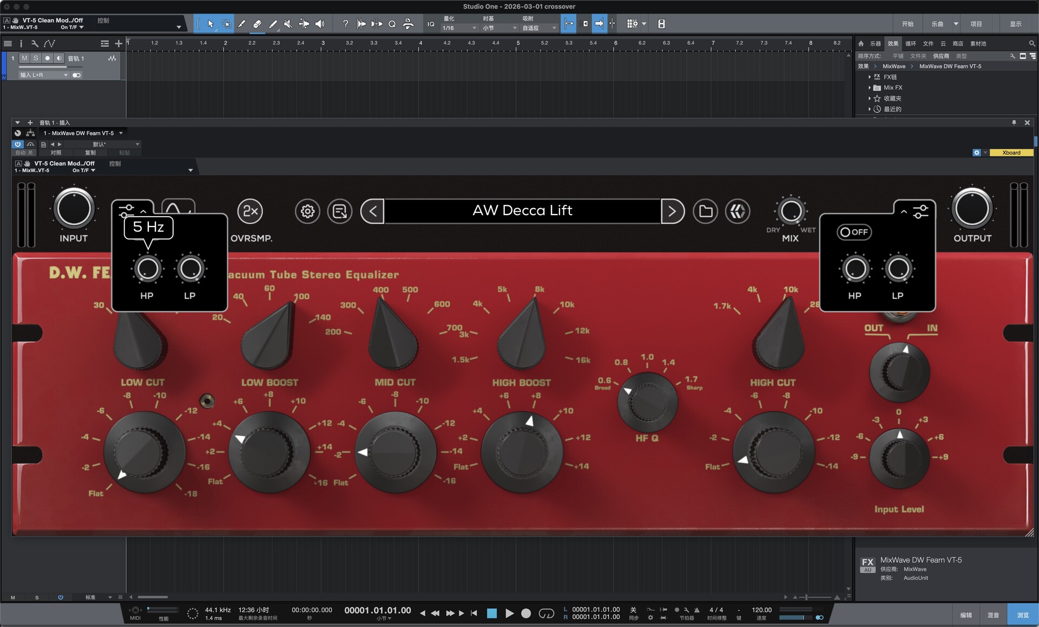
Task: Click the DRY/WET MIX knob
Action: [791, 211]
